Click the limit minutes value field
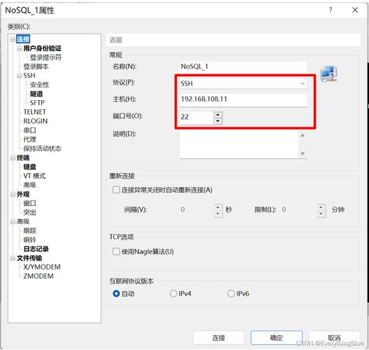369x350 pixels. pos(298,210)
